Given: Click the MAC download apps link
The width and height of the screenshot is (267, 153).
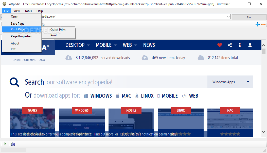Looking at the screenshot, I should [127, 96].
